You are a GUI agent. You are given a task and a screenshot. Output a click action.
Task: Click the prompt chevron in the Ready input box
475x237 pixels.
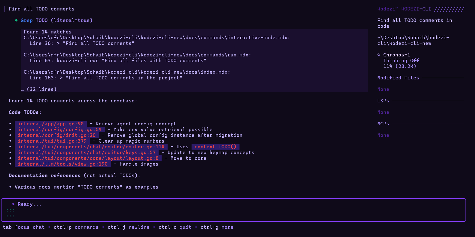(13, 204)
